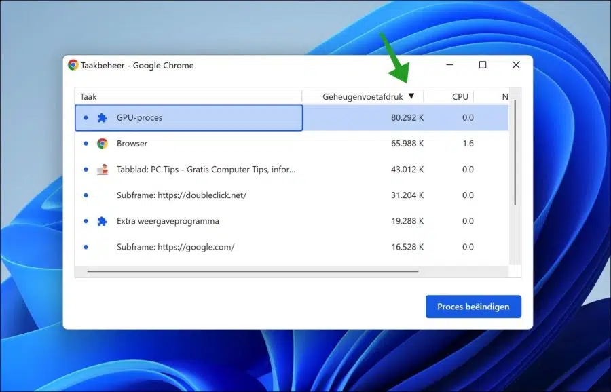Click the horizontal scrollbar under the task list
Image resolution: width=611 pixels, height=392 pixels.
(x=253, y=271)
